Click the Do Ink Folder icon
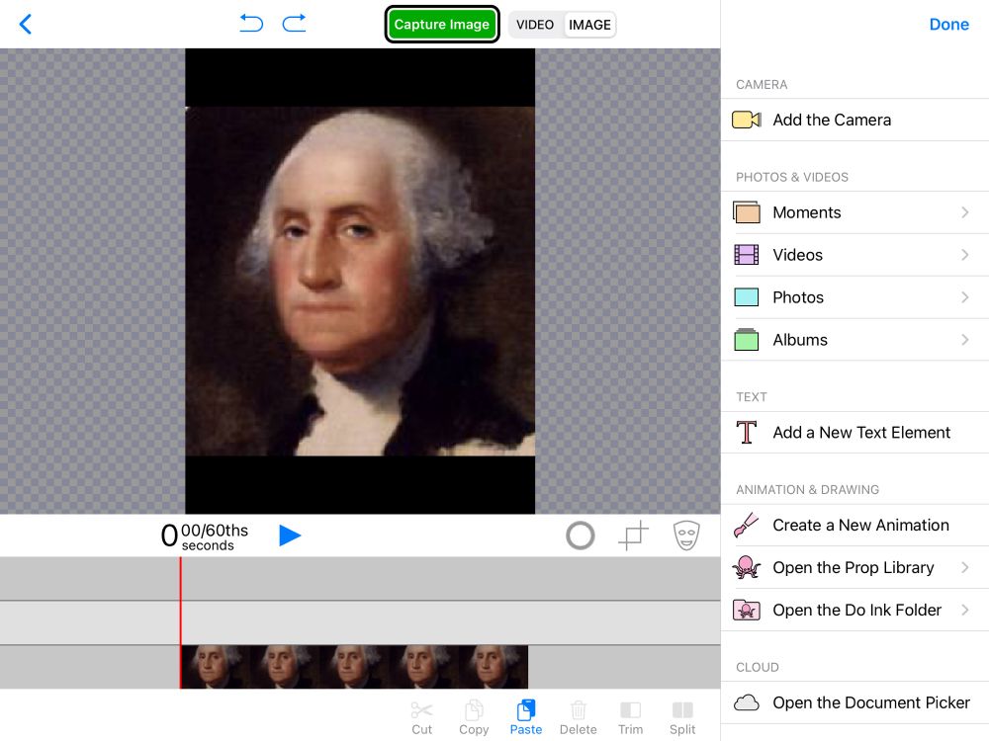Viewport: 989px width, 741px height. (x=746, y=610)
